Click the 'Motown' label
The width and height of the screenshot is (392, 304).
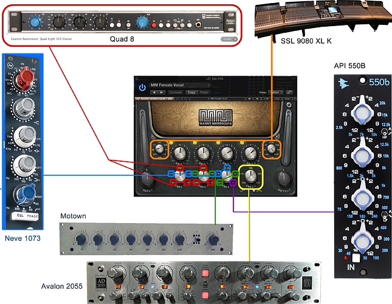pos(73,216)
